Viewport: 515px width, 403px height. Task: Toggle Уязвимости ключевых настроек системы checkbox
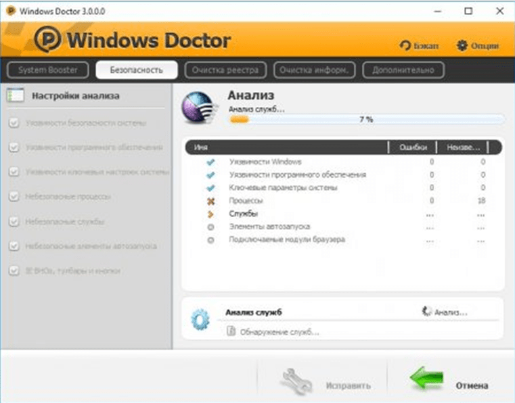[14, 172]
